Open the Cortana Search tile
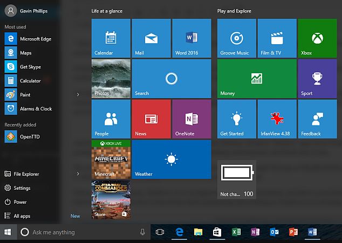 [172, 79]
